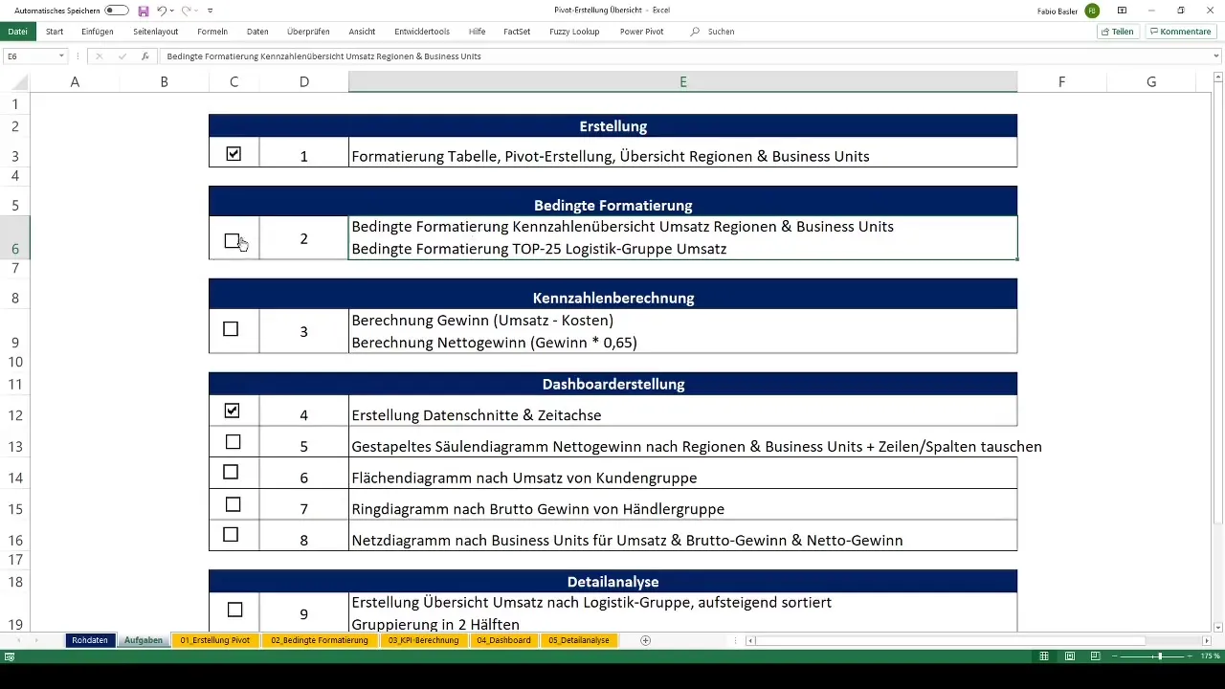Switch to Page Layout view

(1070, 656)
